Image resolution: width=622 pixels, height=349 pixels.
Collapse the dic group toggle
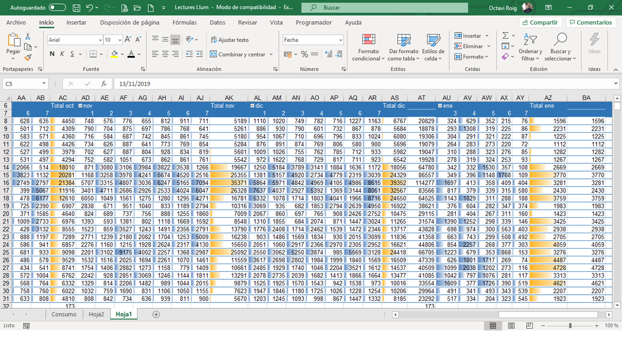point(252,105)
